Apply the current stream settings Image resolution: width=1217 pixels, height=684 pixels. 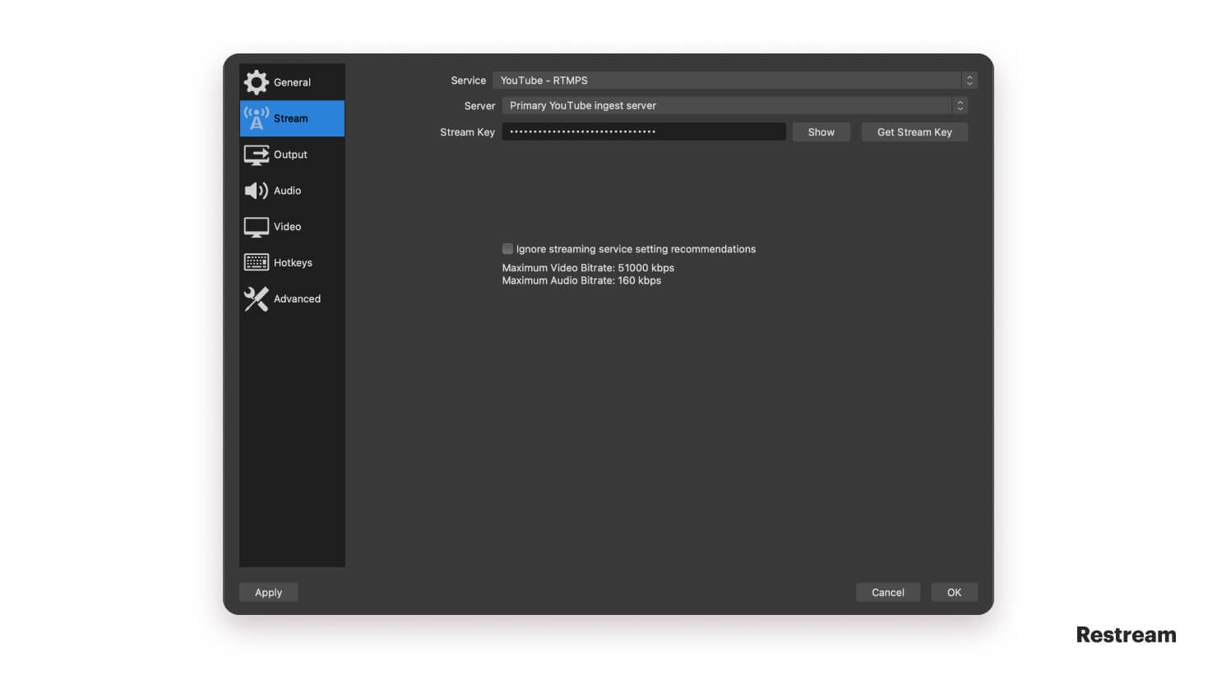click(x=268, y=592)
